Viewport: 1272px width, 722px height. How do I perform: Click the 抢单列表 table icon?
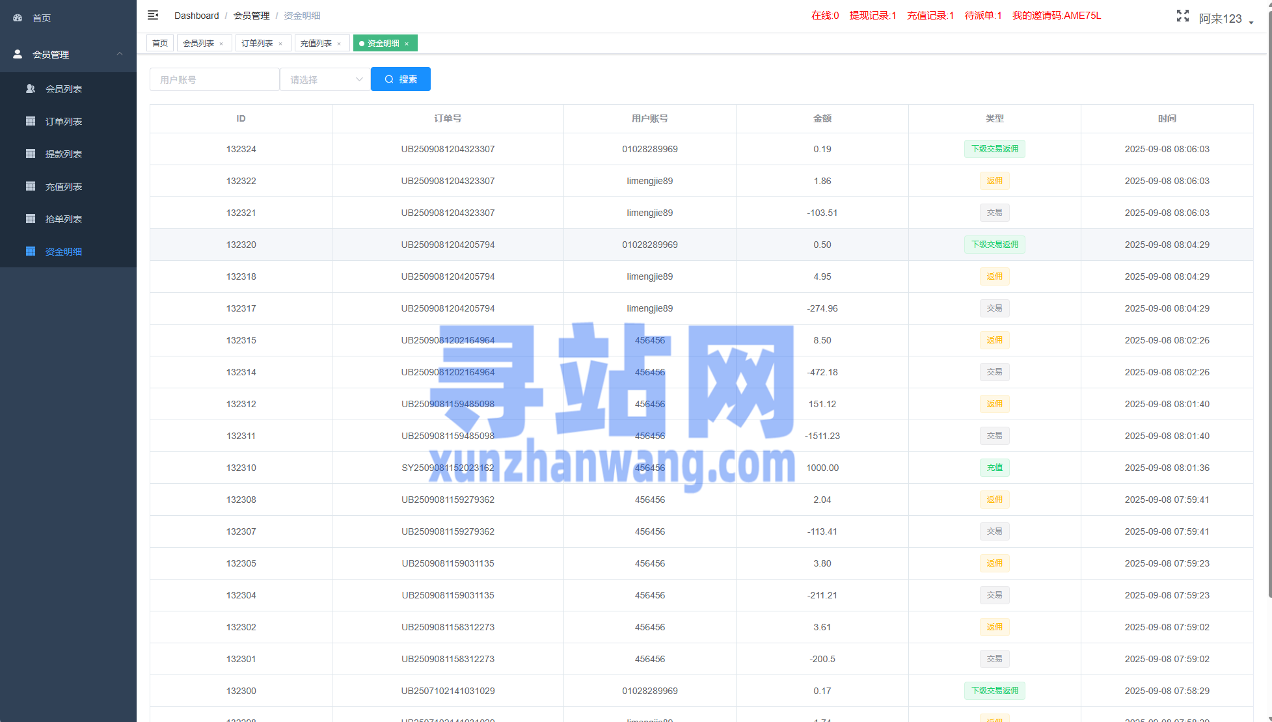(x=31, y=219)
